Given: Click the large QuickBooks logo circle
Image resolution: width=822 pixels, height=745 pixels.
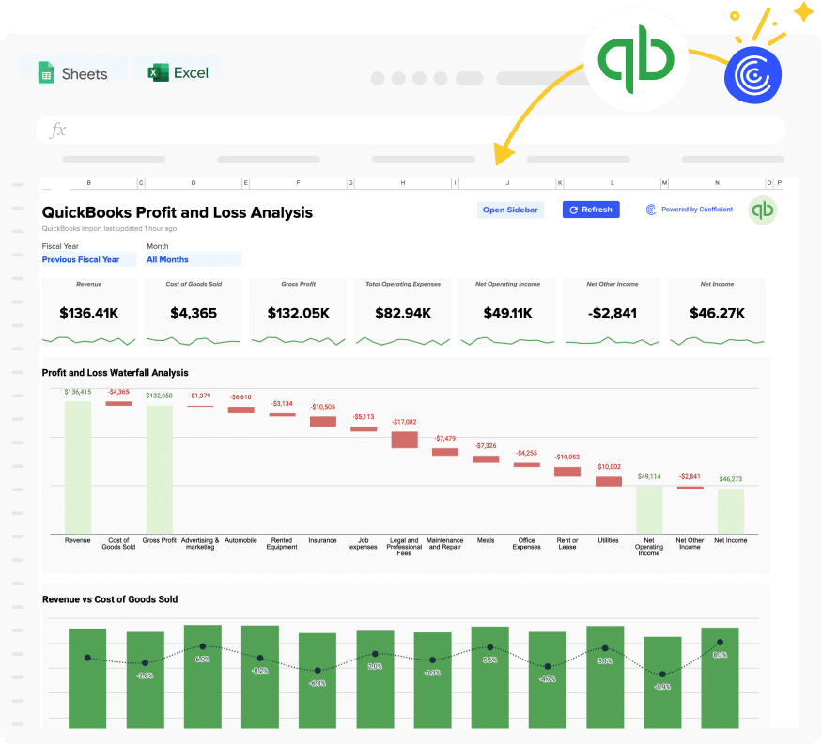Looking at the screenshot, I should point(636,59).
